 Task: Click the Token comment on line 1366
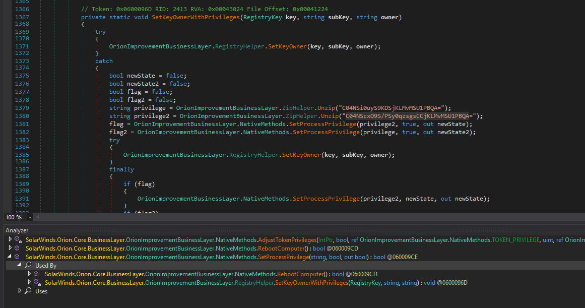coord(205,9)
